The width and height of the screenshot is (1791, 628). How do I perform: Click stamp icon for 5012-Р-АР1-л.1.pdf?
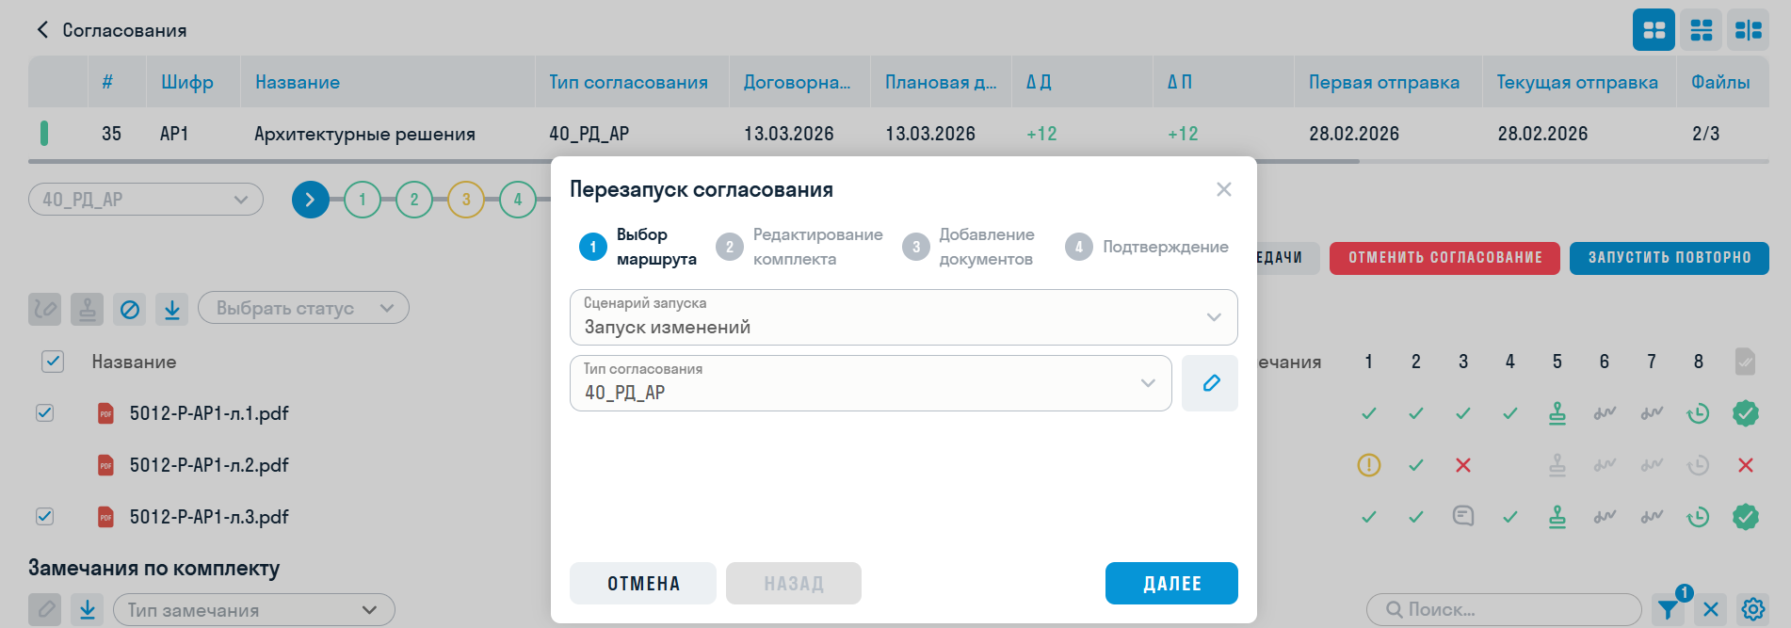click(x=1557, y=413)
